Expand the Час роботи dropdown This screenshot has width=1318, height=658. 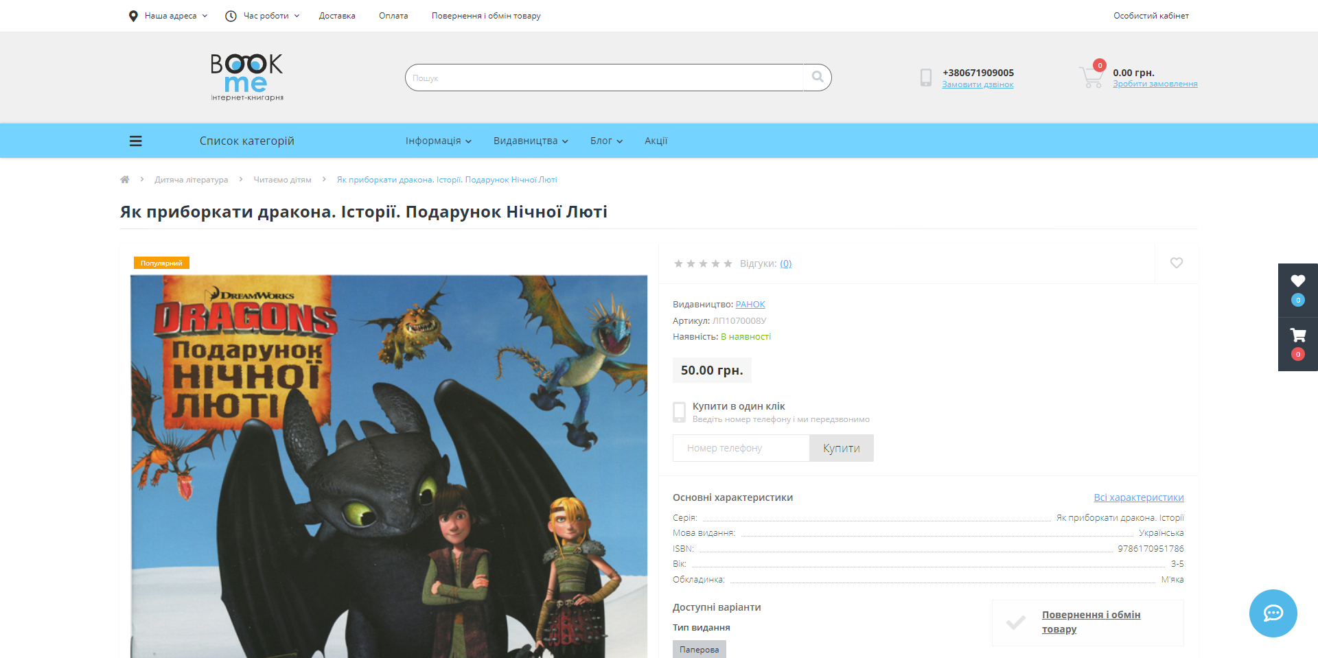pyautogui.click(x=263, y=16)
